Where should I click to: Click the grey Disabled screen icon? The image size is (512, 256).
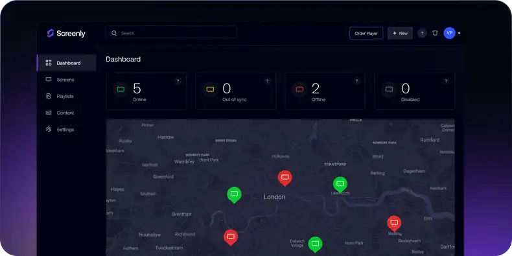pos(389,89)
